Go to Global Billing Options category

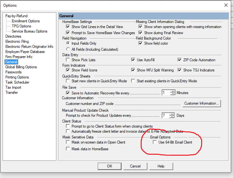click(x=21, y=67)
